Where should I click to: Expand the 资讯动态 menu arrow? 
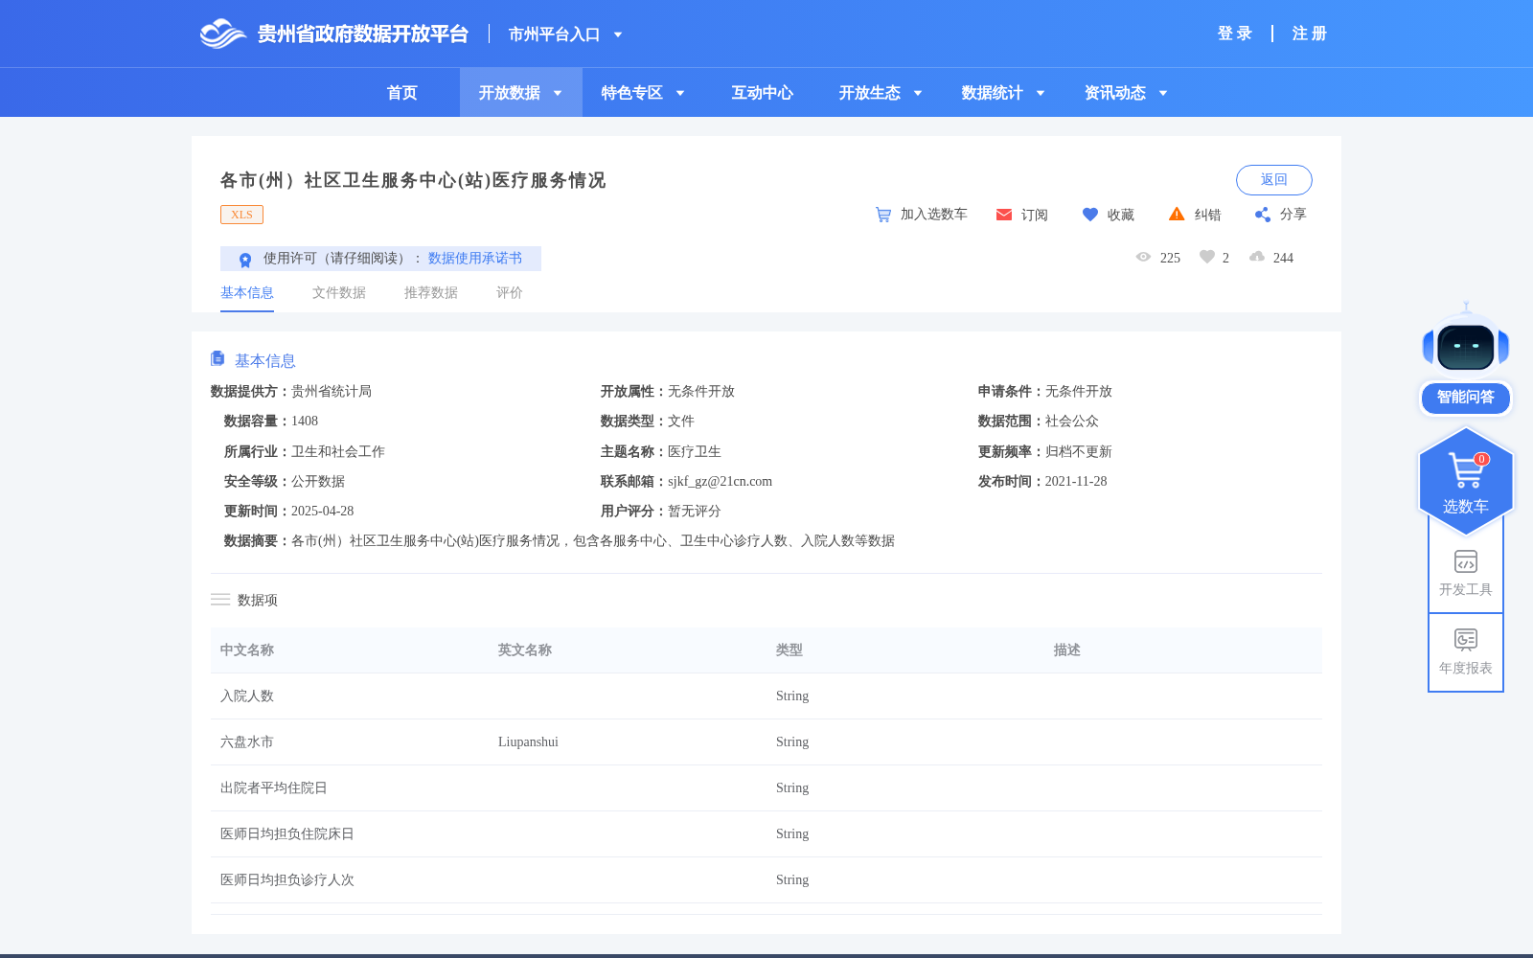1163,93
